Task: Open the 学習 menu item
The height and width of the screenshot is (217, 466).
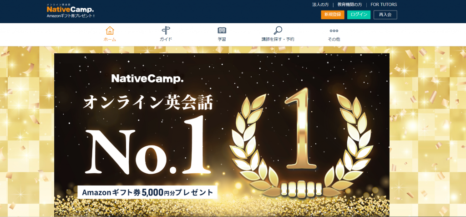Action: coord(222,39)
